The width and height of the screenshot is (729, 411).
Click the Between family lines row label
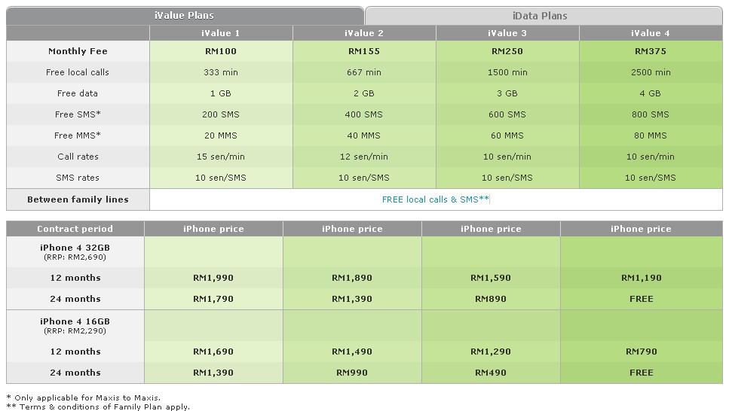point(78,199)
